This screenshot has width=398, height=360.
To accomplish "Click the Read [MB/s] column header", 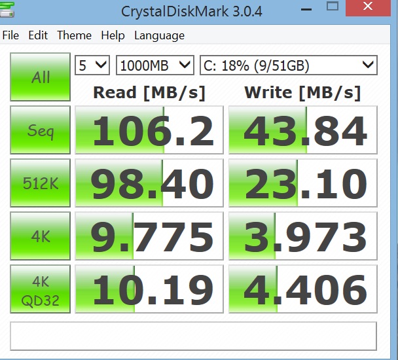I will pos(149,92).
